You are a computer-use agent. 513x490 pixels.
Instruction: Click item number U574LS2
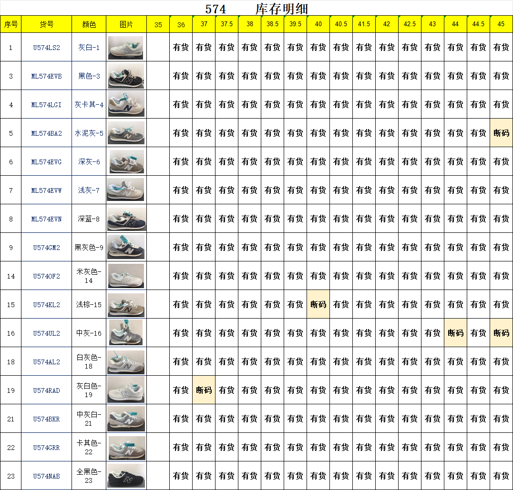point(46,48)
